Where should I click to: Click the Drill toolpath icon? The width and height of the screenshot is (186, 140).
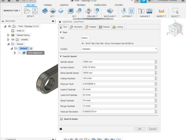[89, 11]
